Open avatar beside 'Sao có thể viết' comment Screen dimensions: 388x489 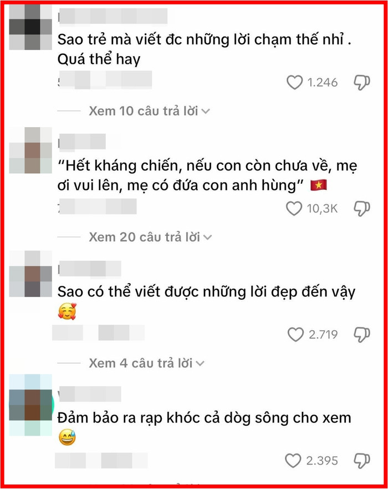tap(30, 274)
